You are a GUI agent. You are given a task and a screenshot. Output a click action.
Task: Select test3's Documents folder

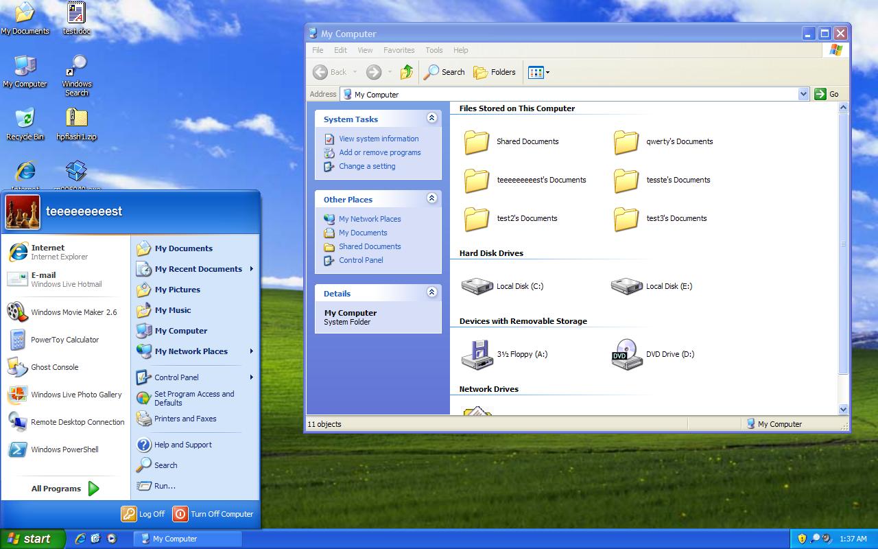(x=661, y=218)
